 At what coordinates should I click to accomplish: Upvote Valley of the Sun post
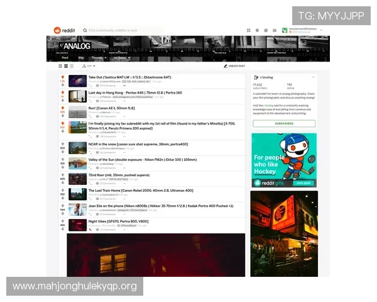(62, 159)
